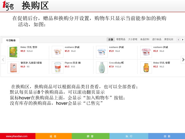Select the 今日特价 tab
Viewport: 185px width, 139px height.
[11, 40]
